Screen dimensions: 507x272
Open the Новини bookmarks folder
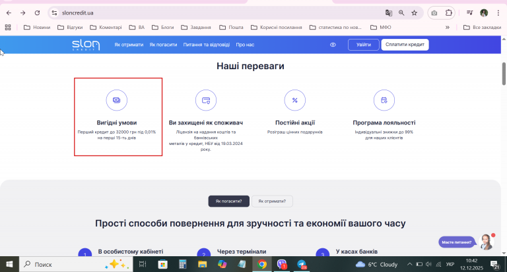pos(37,28)
